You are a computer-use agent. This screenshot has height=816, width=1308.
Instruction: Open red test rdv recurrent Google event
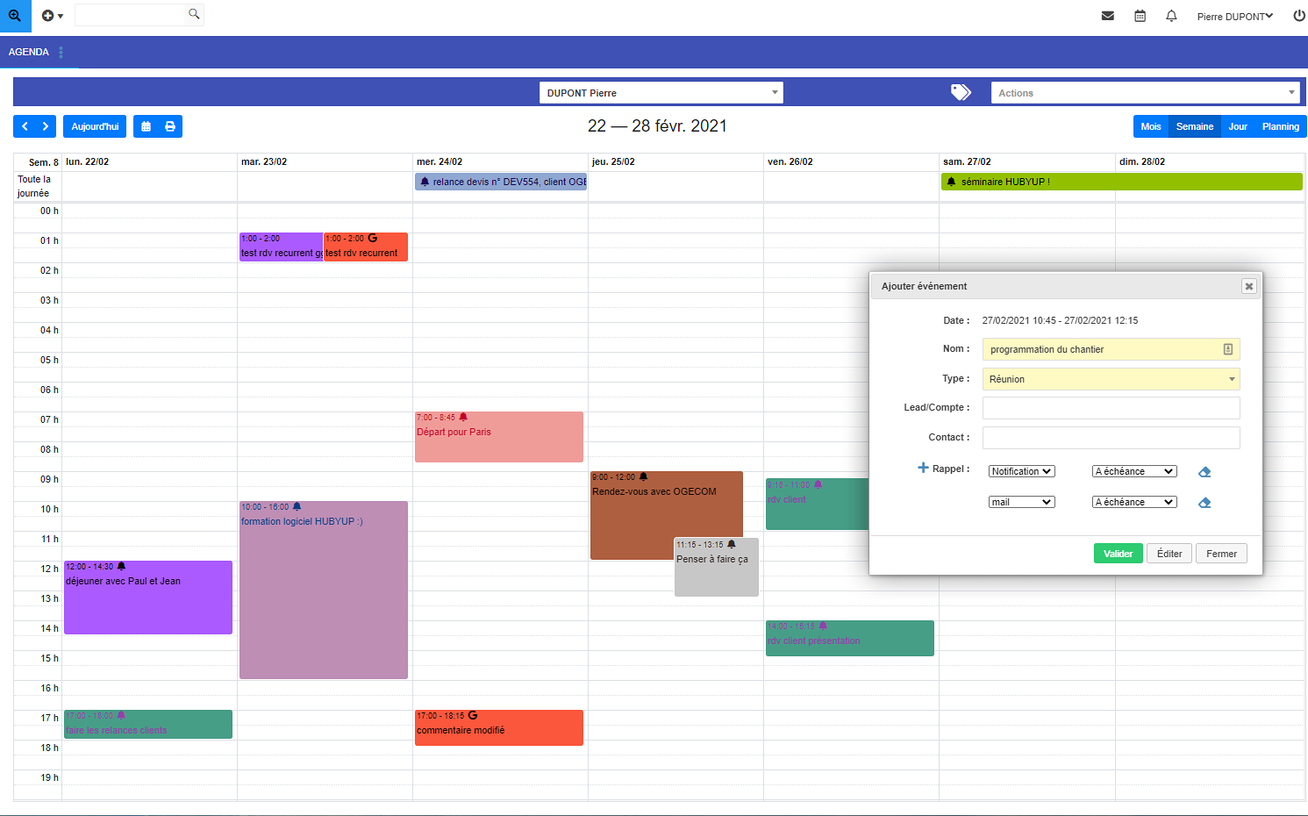(x=366, y=247)
